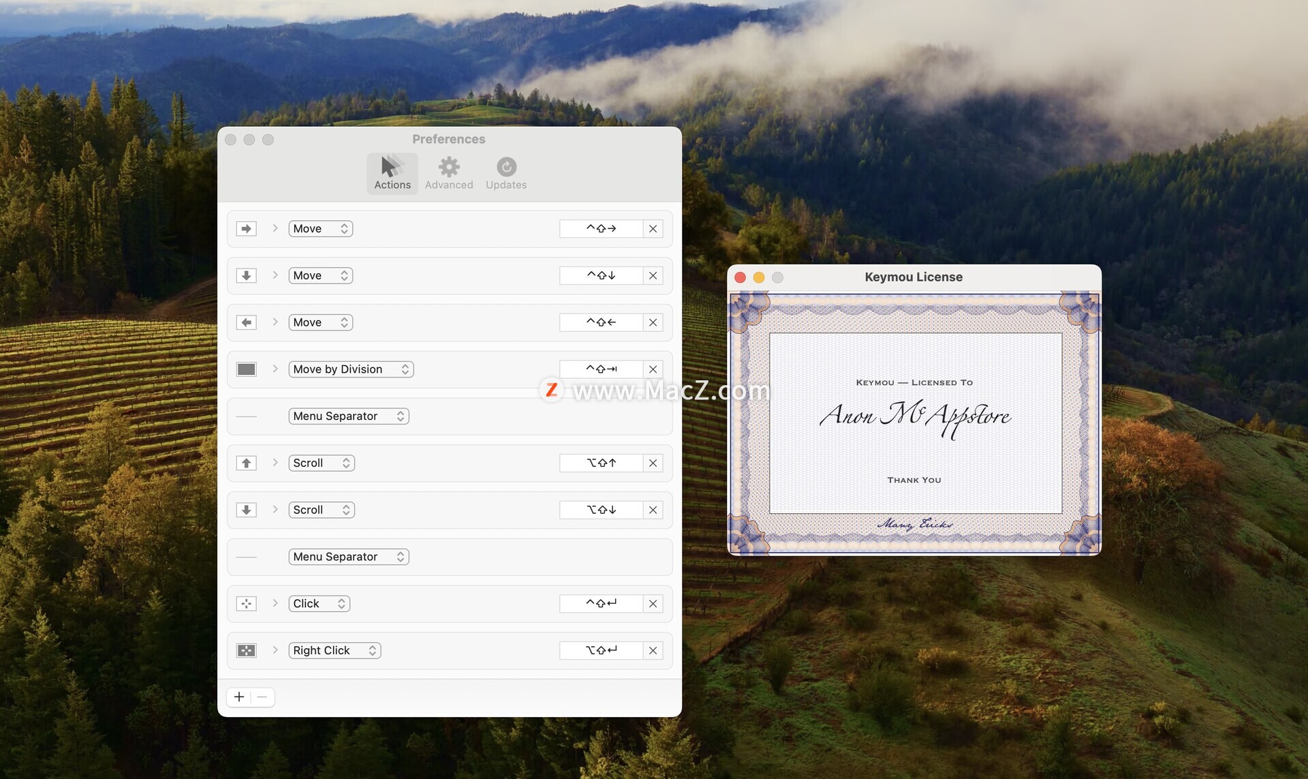Click the right-arrow icon of first Move row

247,229
